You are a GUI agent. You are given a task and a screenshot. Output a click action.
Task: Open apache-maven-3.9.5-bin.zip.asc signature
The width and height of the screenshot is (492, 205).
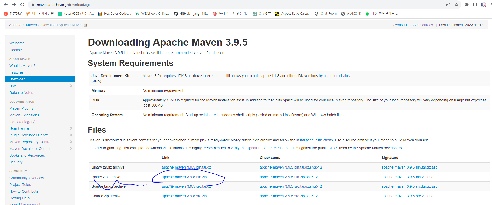[x=407, y=177]
